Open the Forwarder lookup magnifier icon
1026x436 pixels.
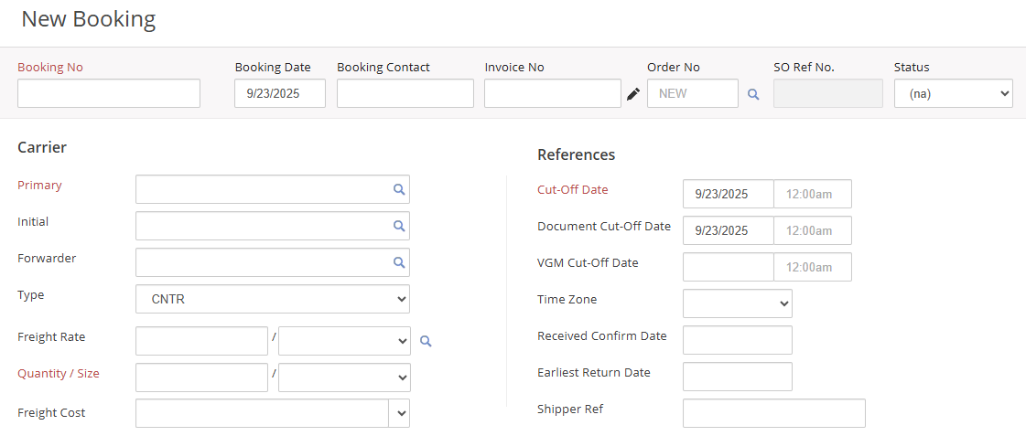399,262
